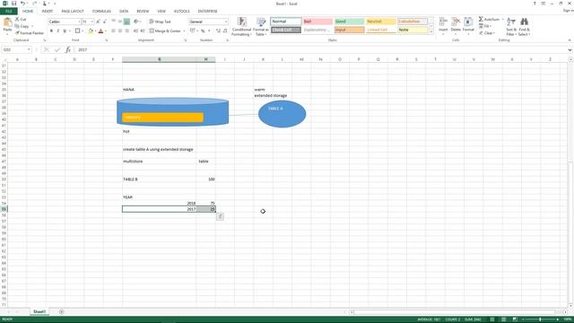Switch to the KUTOOLS tab
The height and width of the screenshot is (323, 574).
(181, 11)
